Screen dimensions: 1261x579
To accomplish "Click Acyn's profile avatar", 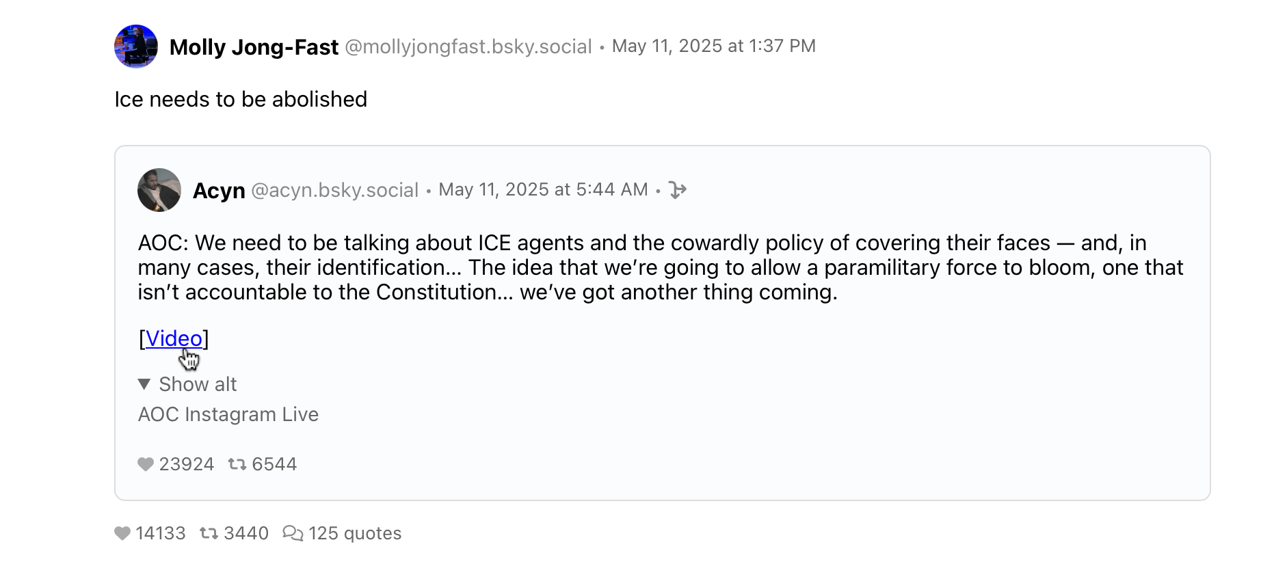I will pyautogui.click(x=159, y=190).
